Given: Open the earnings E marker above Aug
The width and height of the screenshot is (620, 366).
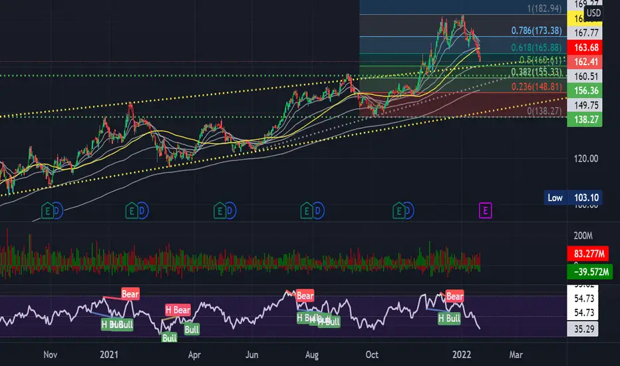Looking at the screenshot, I should [307, 211].
